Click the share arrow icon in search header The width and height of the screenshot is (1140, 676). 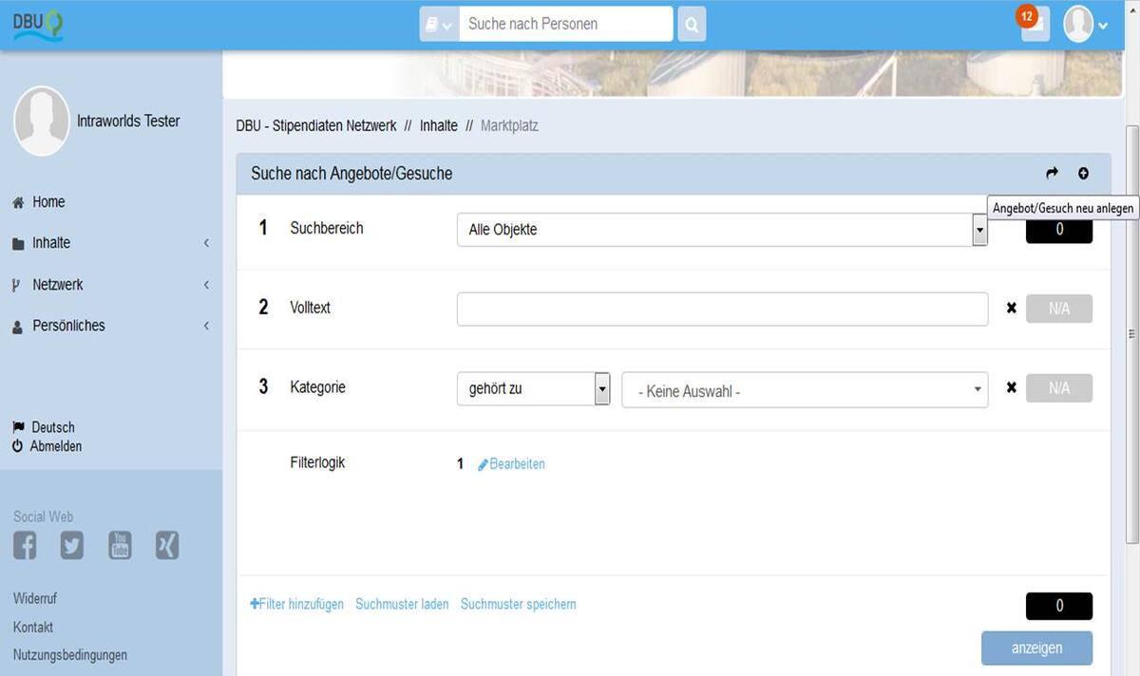(x=1052, y=174)
